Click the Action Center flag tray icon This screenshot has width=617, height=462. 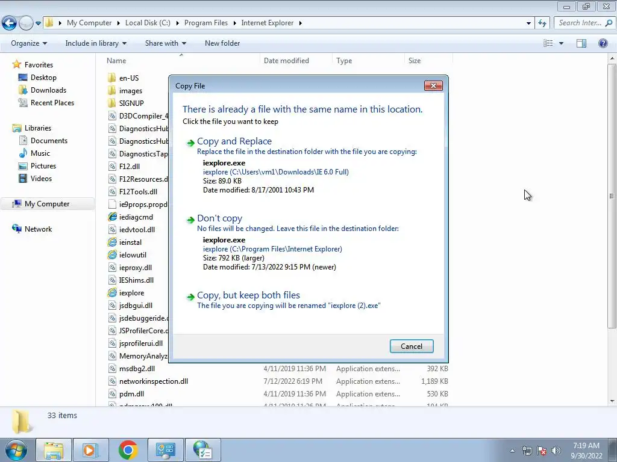click(x=542, y=451)
